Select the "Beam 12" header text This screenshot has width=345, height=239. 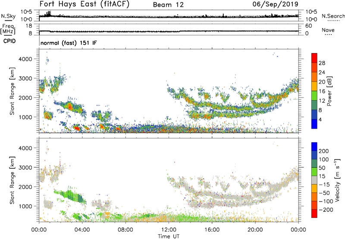pos(168,5)
